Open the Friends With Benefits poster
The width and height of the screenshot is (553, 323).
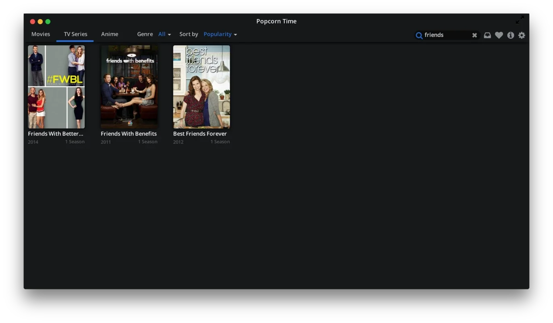click(x=129, y=87)
